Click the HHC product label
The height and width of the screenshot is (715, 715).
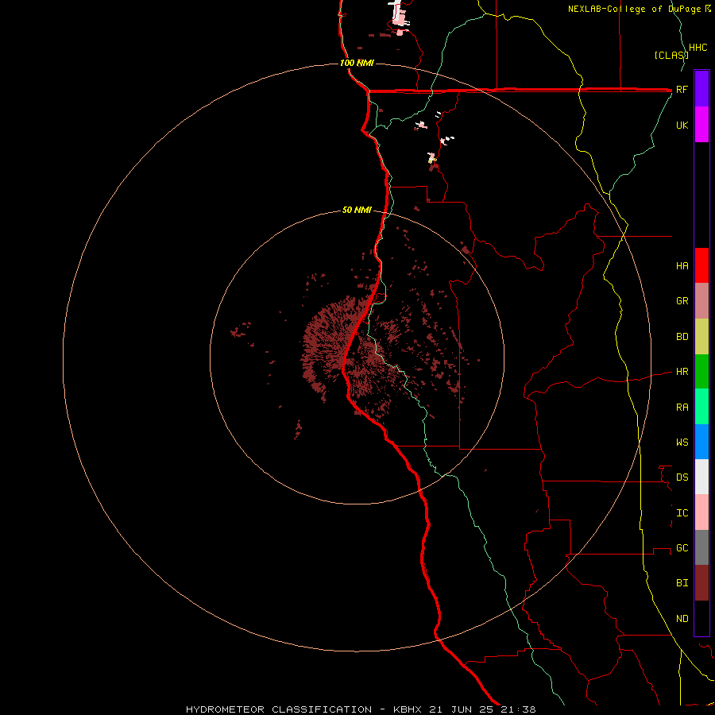tap(698, 48)
